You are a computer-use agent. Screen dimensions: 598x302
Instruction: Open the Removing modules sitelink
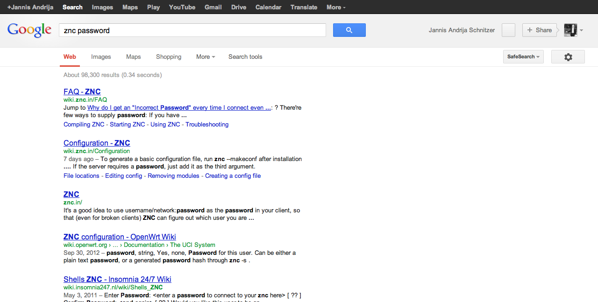point(173,176)
